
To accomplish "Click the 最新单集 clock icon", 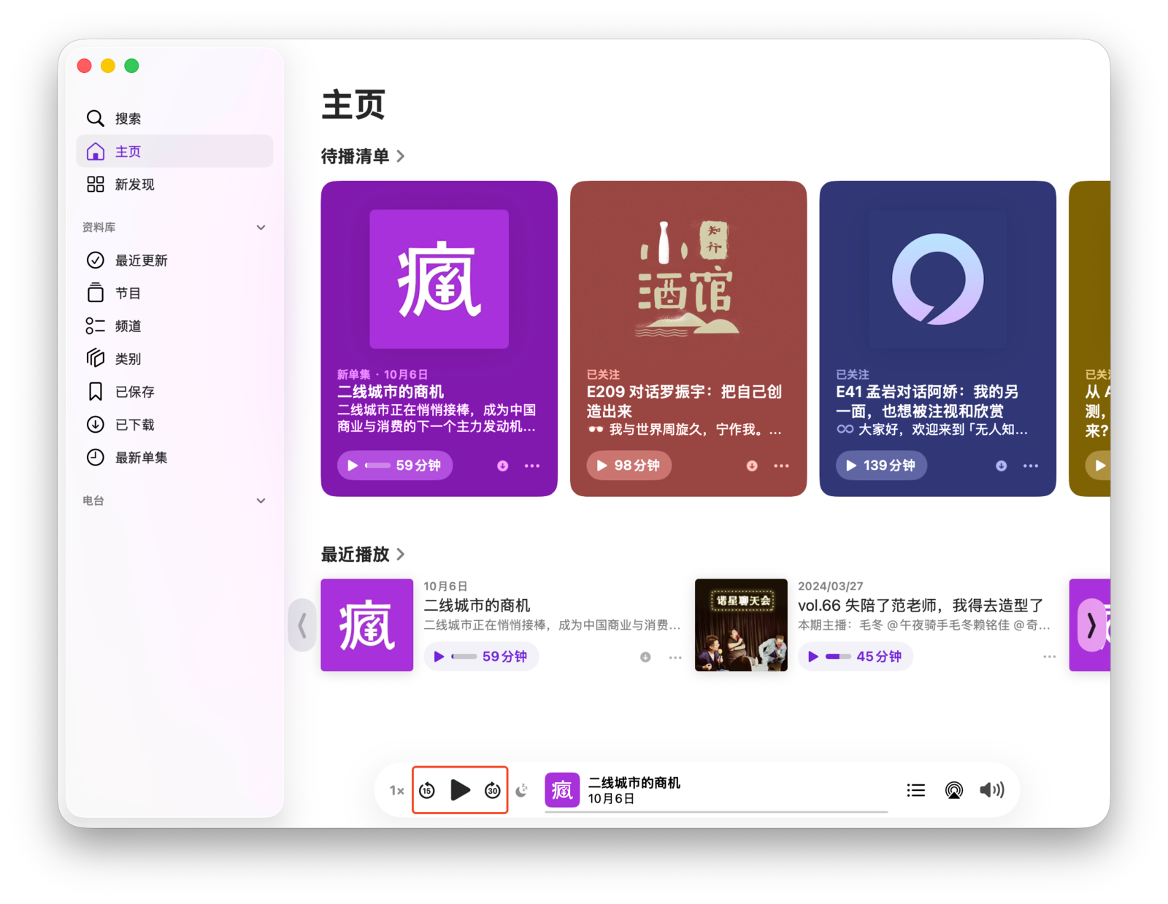I will 95,457.
